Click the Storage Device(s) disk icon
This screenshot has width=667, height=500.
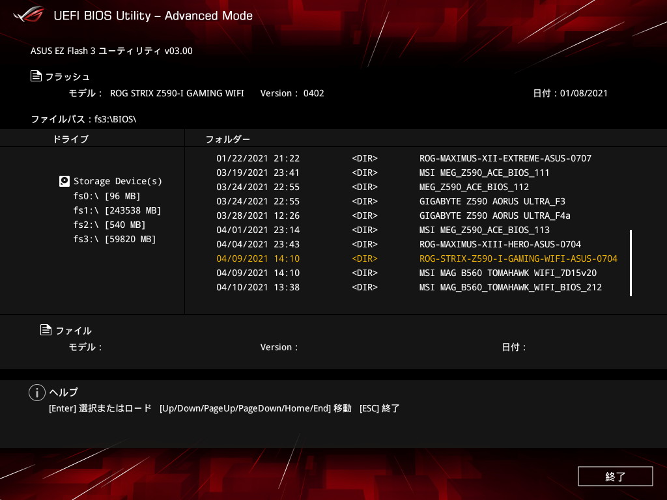[64, 181]
